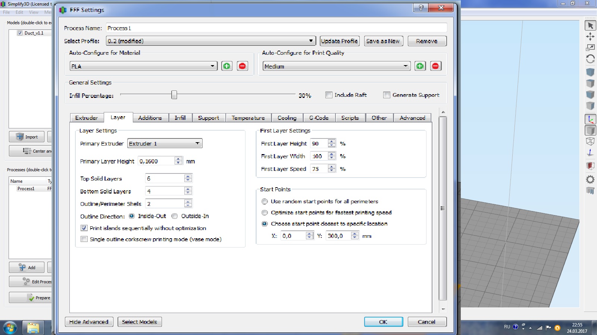Image resolution: width=597 pixels, height=335 pixels.
Task: Activate the translate/move model tool
Action: (x=590, y=36)
